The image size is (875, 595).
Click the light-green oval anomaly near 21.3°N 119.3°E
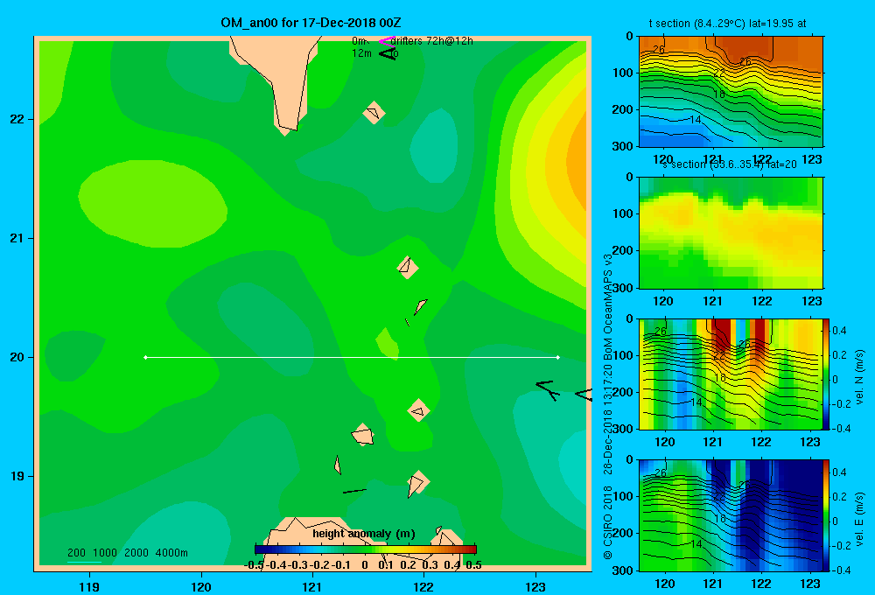coord(152,203)
